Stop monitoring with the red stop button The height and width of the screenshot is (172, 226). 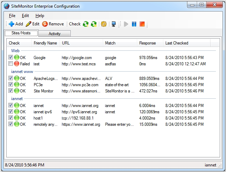pyautogui.click(x=142, y=24)
